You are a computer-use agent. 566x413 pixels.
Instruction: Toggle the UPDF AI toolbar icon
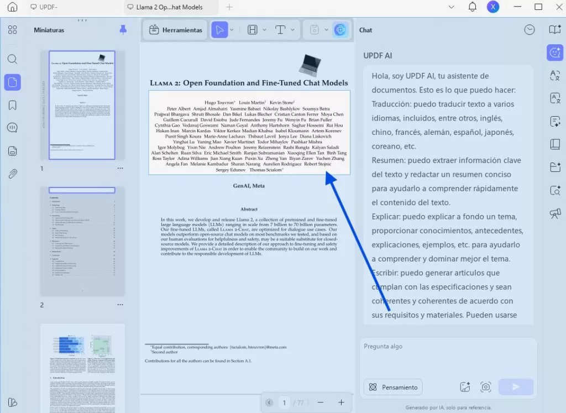340,30
